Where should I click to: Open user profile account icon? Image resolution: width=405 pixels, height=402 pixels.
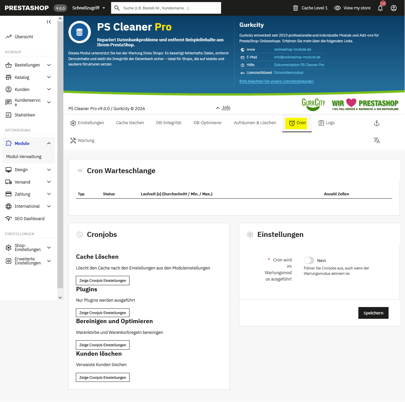tap(394, 8)
